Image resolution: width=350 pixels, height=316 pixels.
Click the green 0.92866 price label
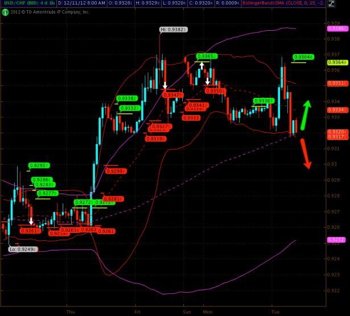coord(42,179)
